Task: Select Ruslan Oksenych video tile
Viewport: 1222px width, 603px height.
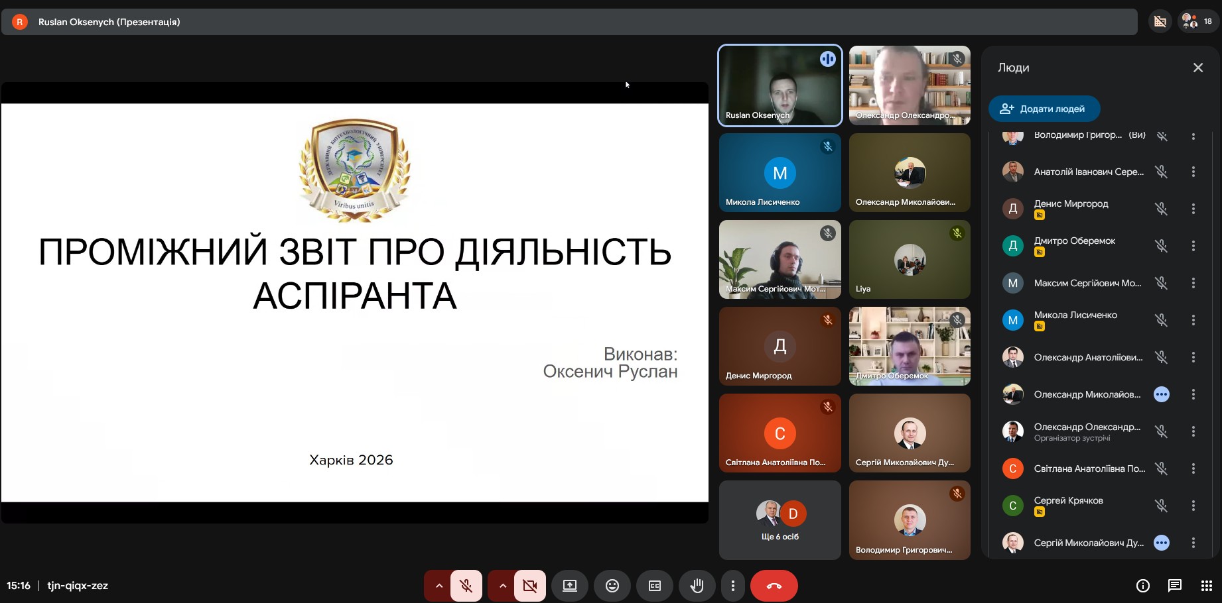Action: click(x=780, y=85)
